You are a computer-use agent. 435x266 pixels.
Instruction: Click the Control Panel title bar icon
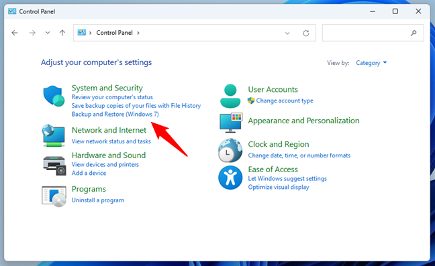pos(12,11)
